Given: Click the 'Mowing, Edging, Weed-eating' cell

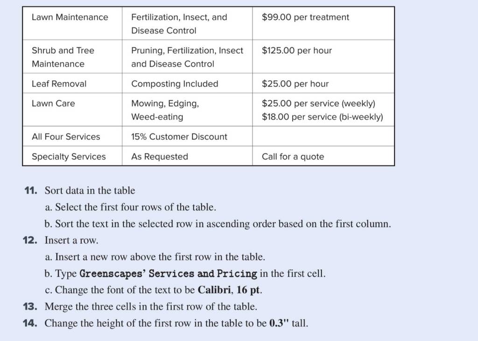Looking at the screenshot, I should click(187, 110).
